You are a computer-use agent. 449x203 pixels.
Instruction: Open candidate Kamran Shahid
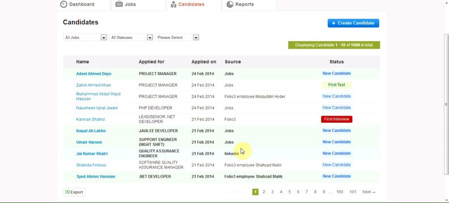[91, 119]
